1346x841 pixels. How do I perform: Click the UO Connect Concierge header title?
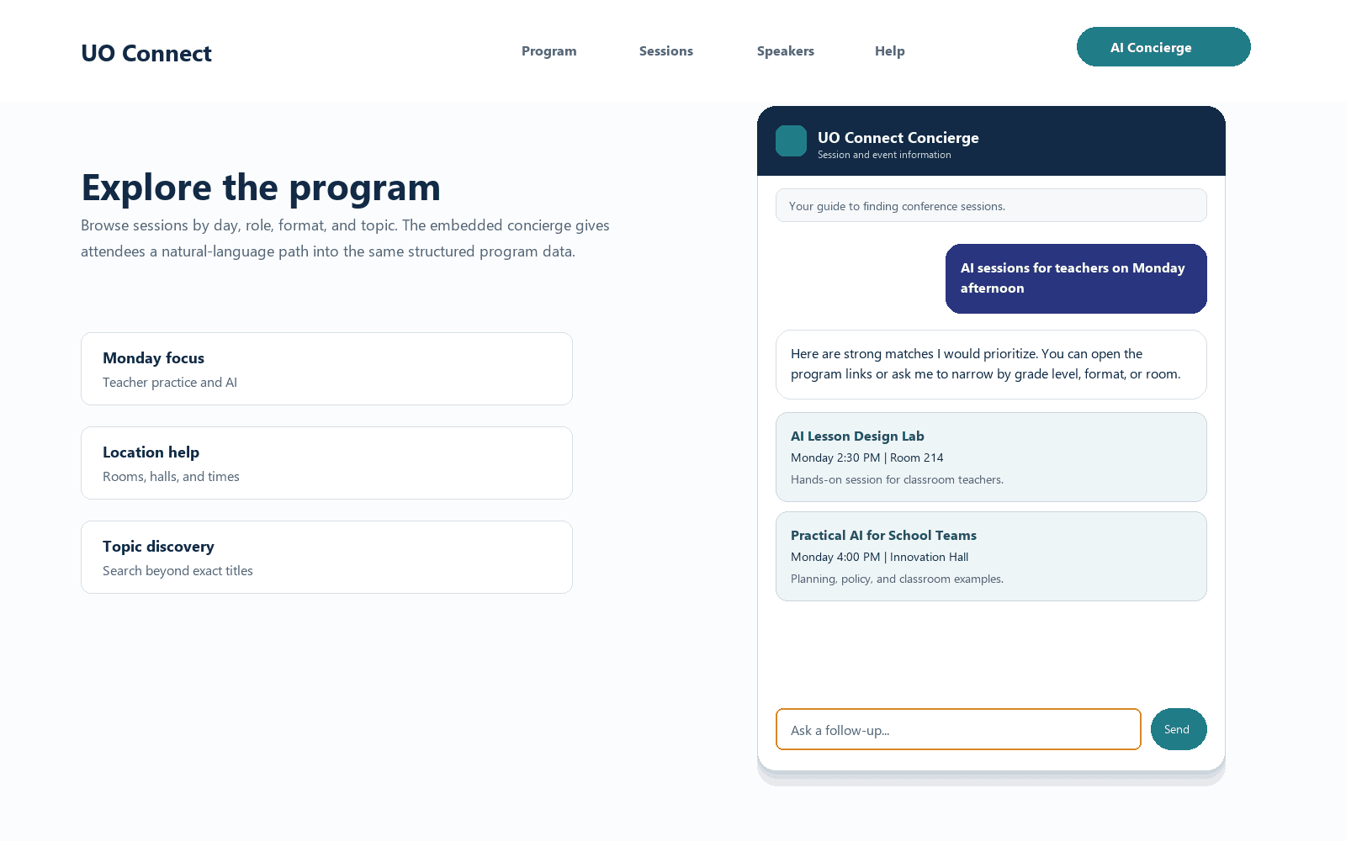(898, 137)
